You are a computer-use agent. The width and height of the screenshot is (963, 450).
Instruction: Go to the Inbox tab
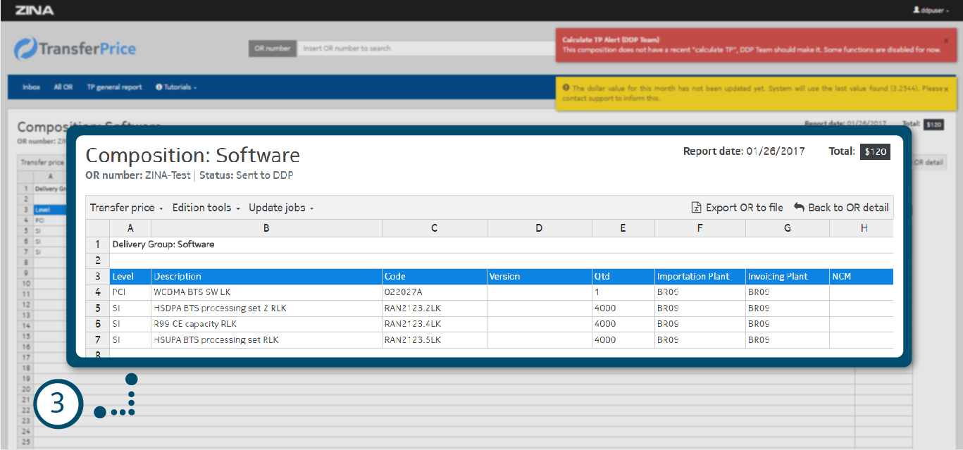point(31,87)
